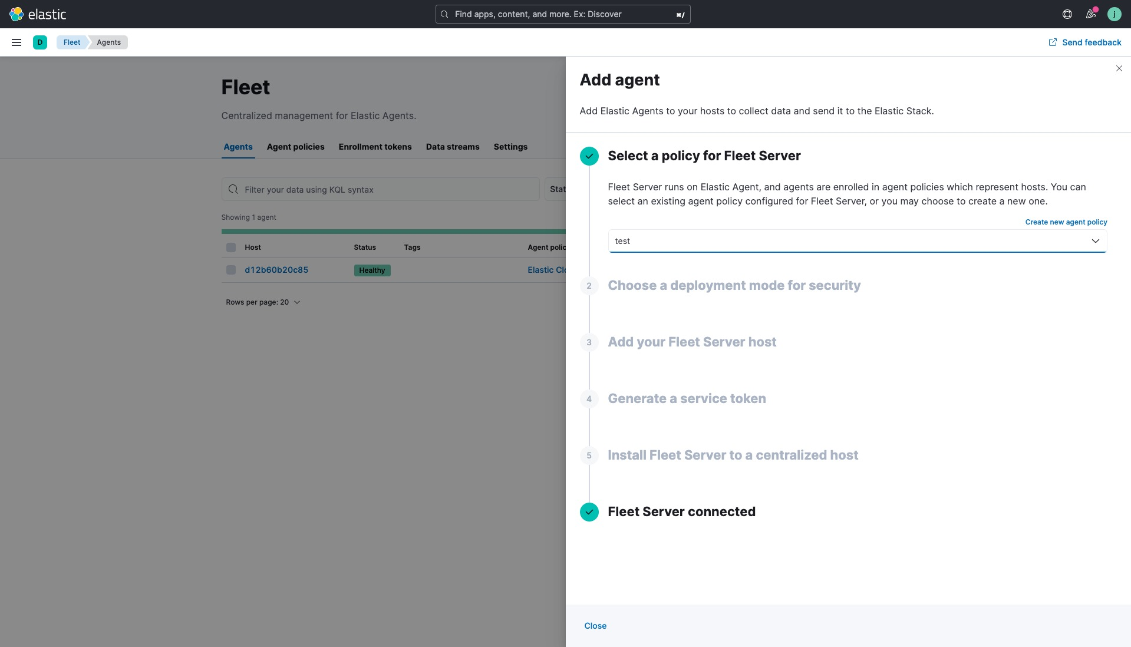
Task: Select the Healthy status badge
Action: click(x=371, y=270)
